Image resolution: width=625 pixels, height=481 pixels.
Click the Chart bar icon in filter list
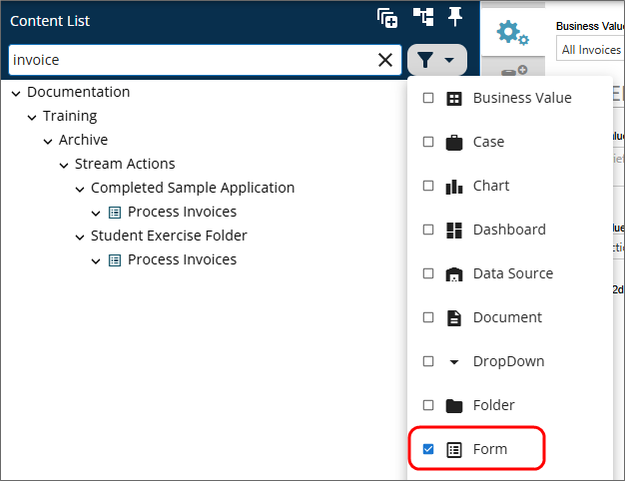(454, 186)
